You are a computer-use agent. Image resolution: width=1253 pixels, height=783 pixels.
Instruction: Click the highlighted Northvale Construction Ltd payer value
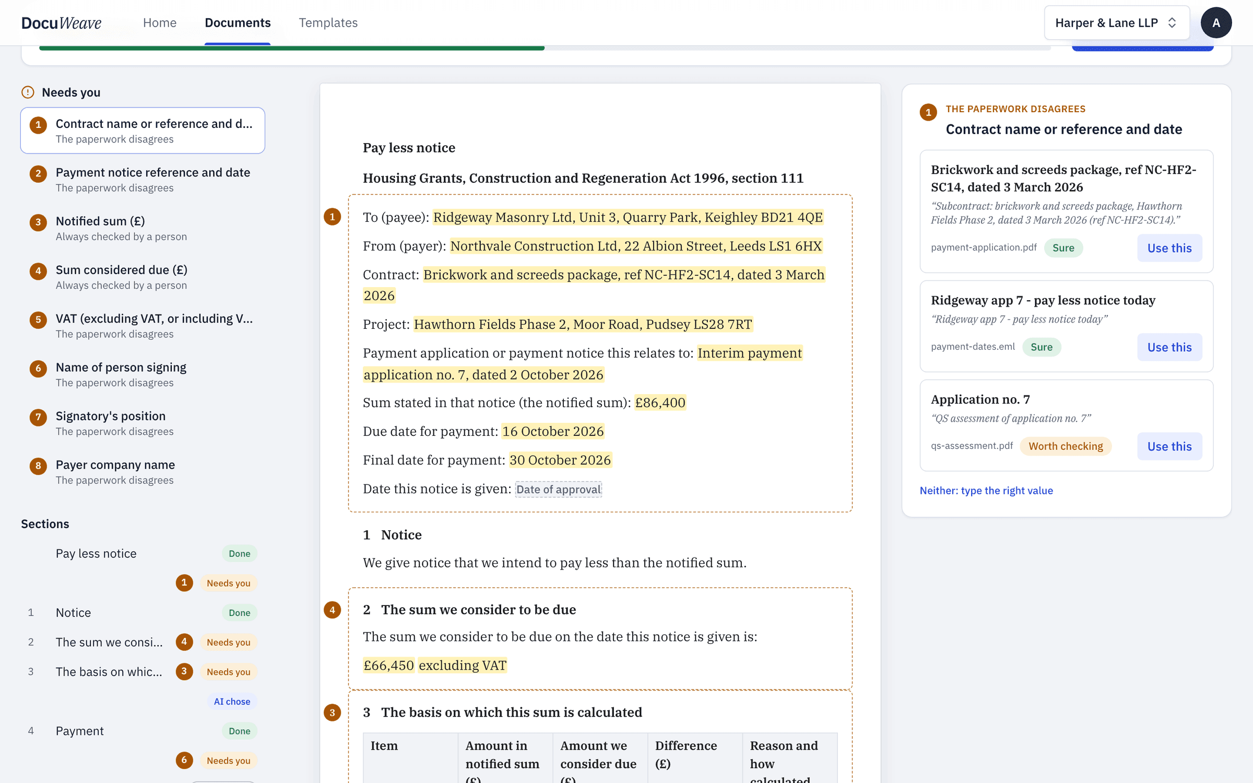click(x=636, y=246)
